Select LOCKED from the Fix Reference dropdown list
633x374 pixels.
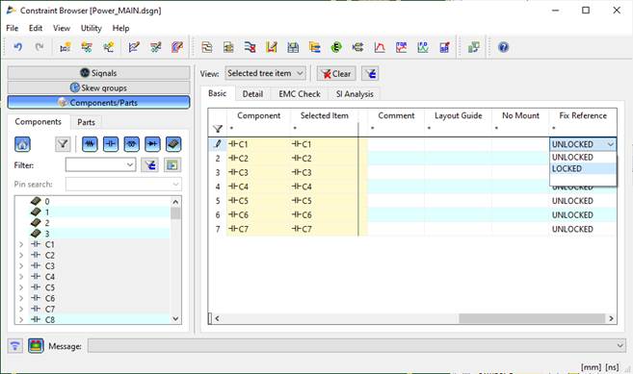[583, 169]
